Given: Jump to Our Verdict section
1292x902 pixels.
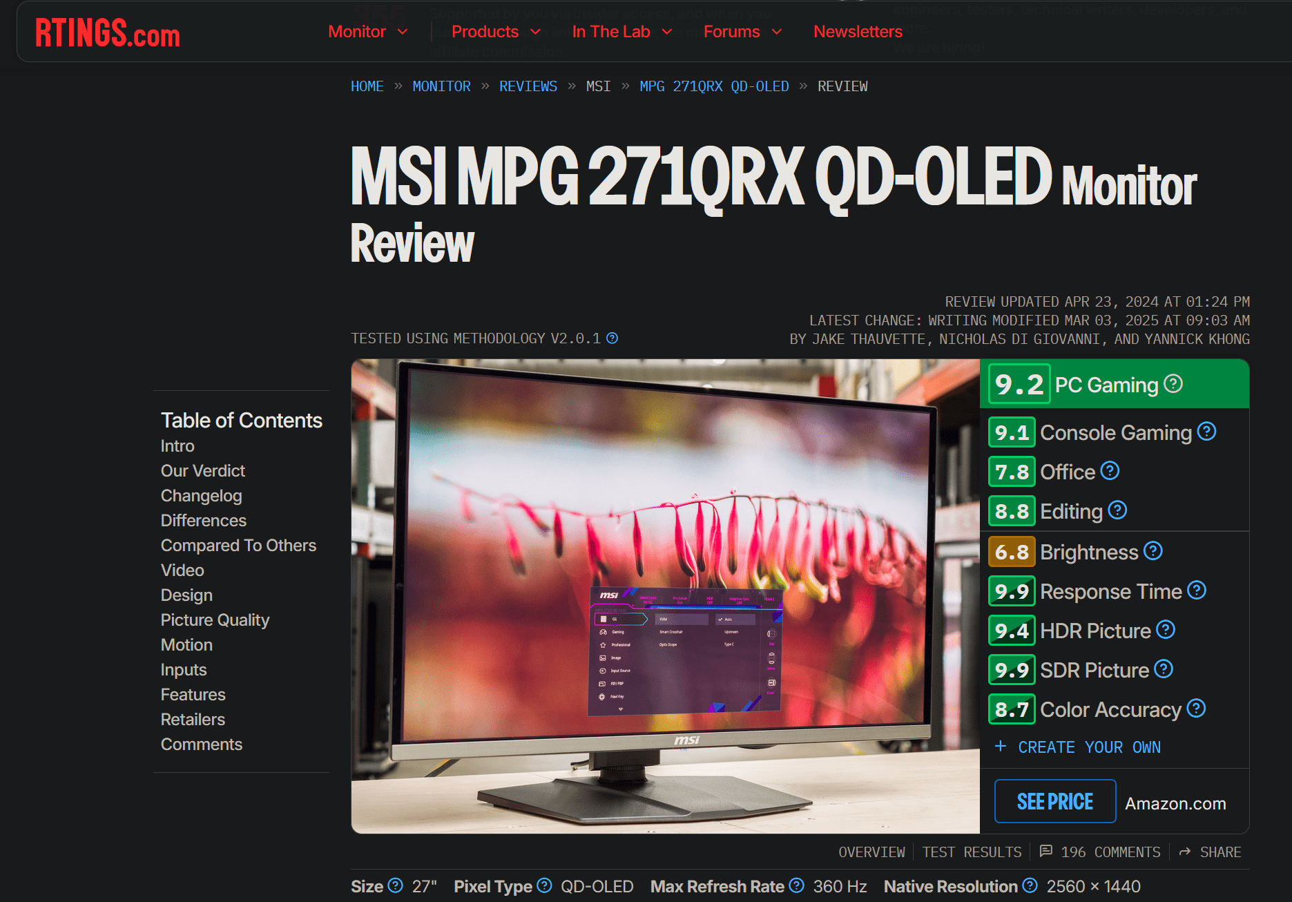Looking at the screenshot, I should coord(203,471).
